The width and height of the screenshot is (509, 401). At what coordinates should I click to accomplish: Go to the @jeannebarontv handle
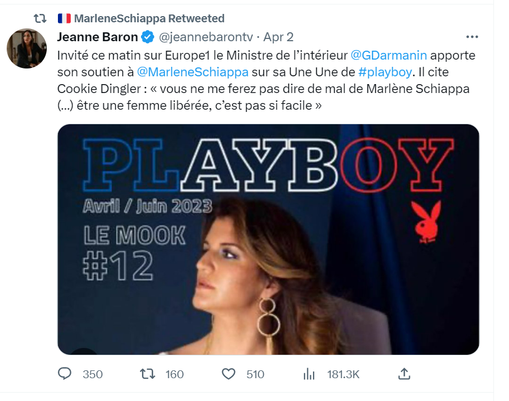(206, 37)
